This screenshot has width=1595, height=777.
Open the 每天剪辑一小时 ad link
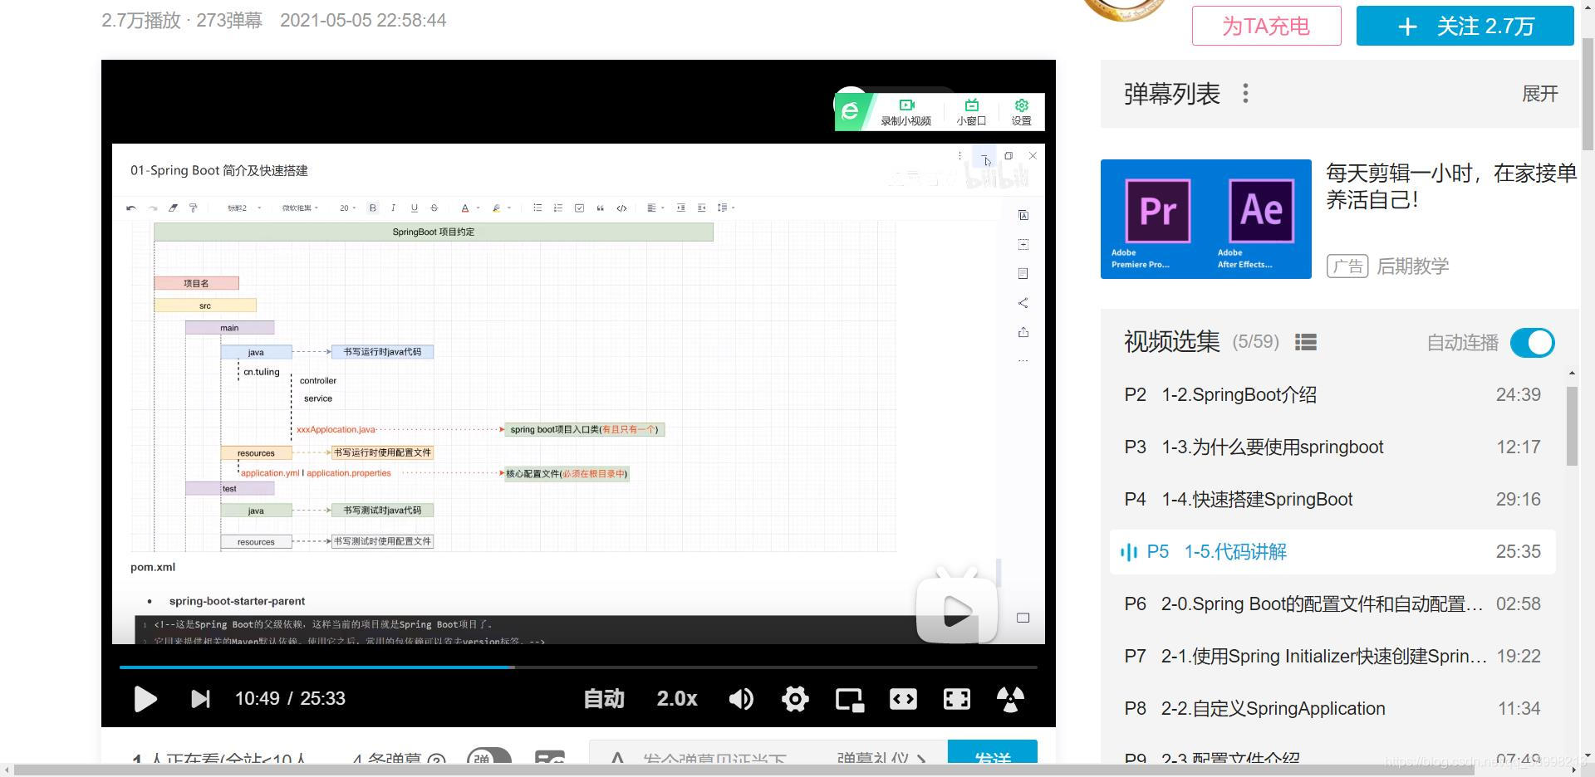click(x=1451, y=186)
